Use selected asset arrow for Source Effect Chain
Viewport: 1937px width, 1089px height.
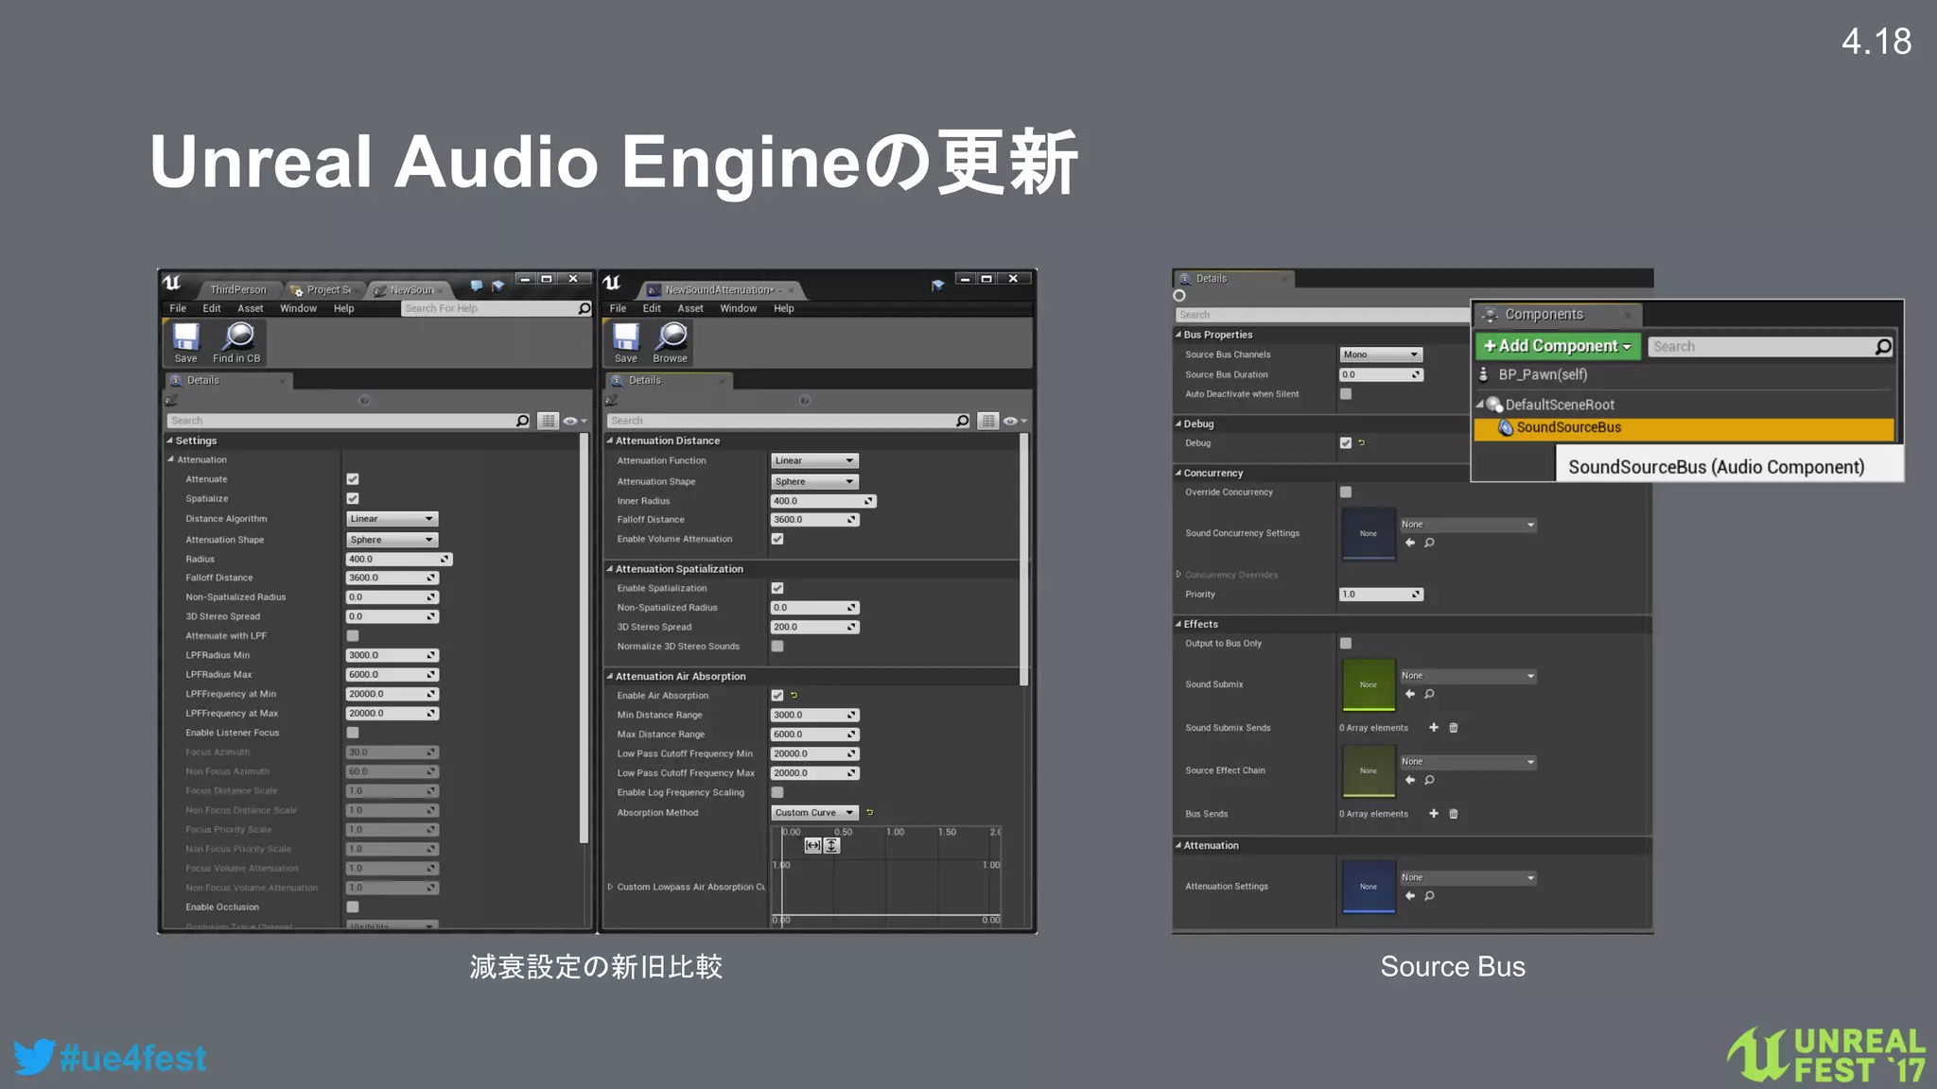(x=1410, y=780)
